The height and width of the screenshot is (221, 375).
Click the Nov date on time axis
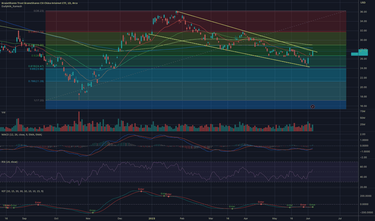click(88, 218)
